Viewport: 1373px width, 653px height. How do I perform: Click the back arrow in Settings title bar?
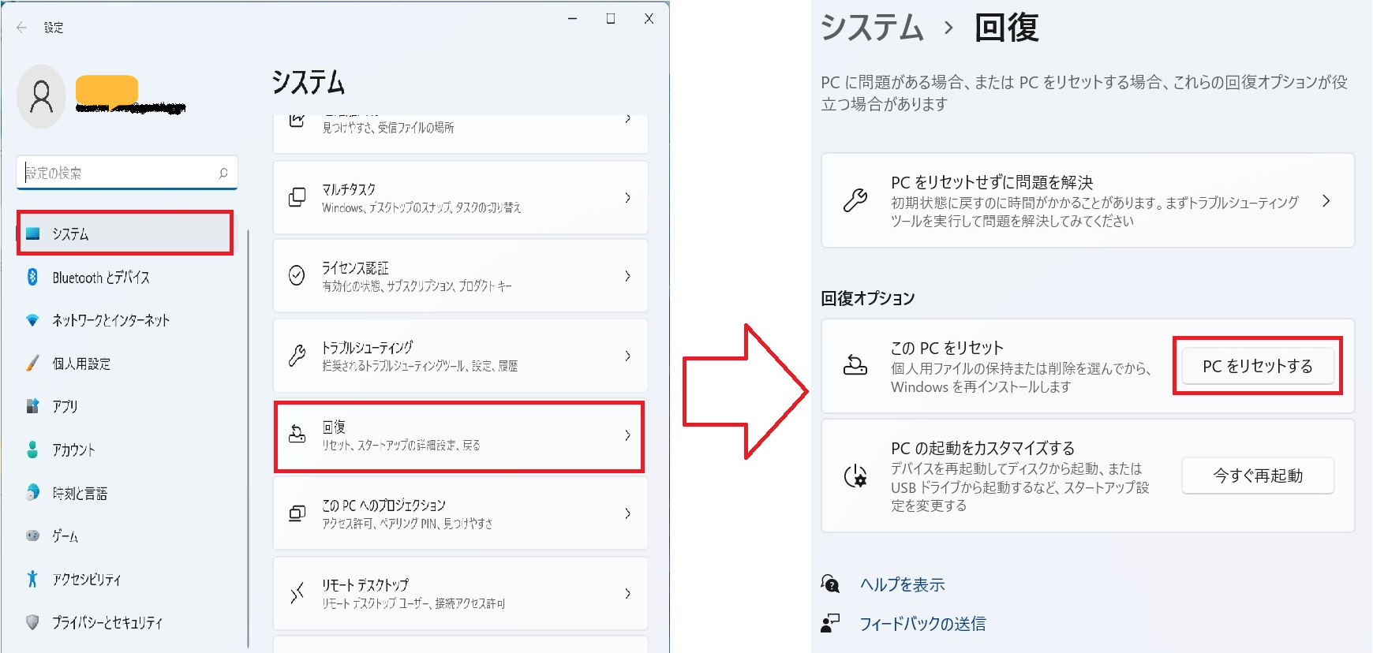(21, 28)
